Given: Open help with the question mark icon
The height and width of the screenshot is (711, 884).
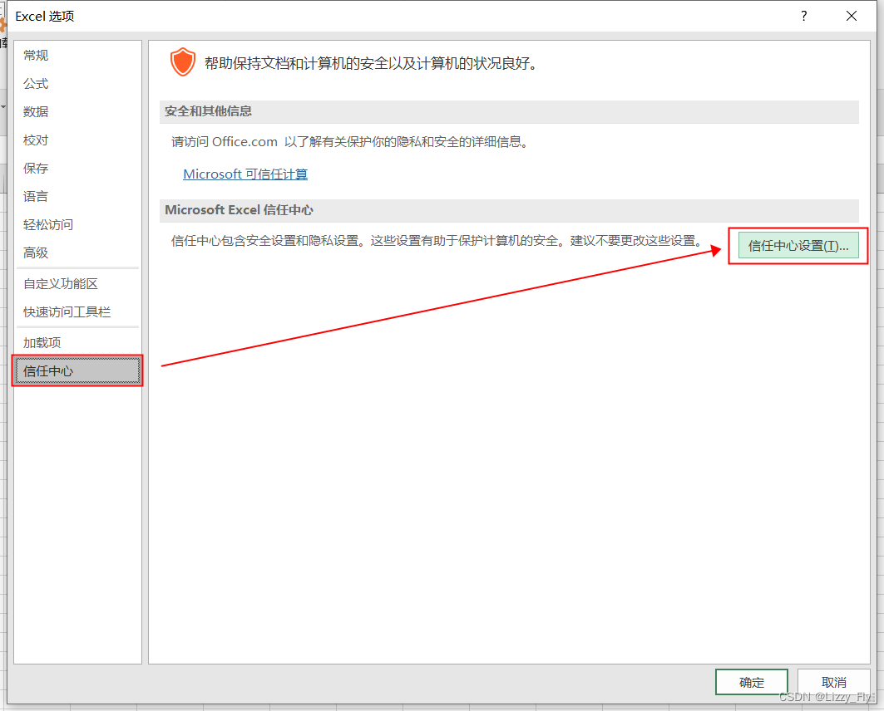Looking at the screenshot, I should click(x=803, y=16).
